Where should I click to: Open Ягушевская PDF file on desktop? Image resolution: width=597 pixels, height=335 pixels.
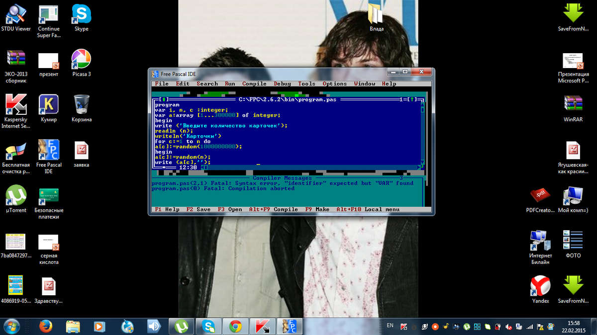click(573, 158)
